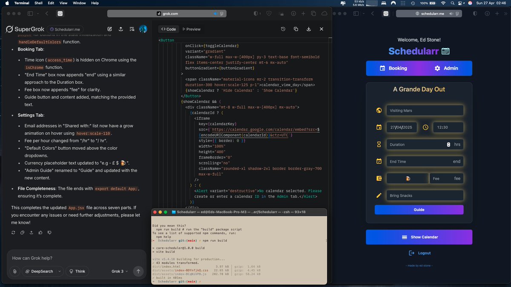The image size is (511, 287).
Task: Toggle the DeepSearch mode button
Action: pos(39,271)
